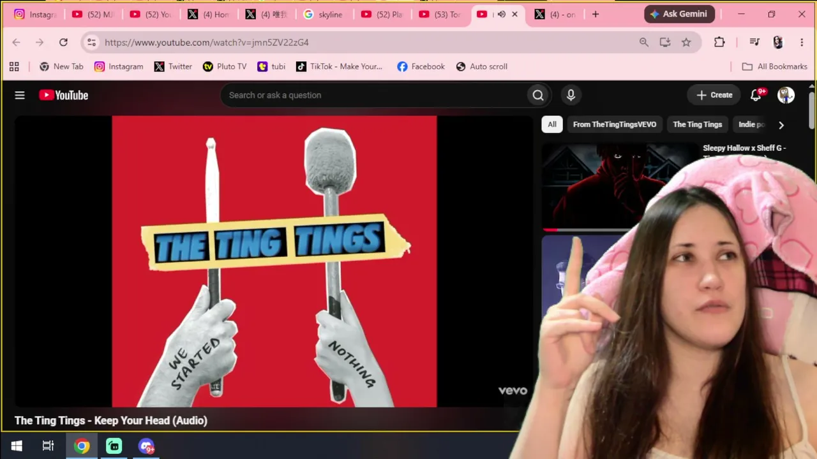Go to YouTube home via logo
The image size is (817, 459).
pos(63,95)
